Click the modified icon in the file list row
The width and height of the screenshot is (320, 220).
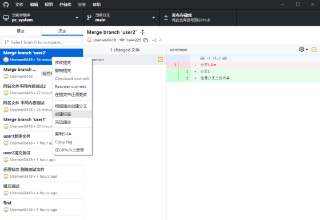(161, 59)
